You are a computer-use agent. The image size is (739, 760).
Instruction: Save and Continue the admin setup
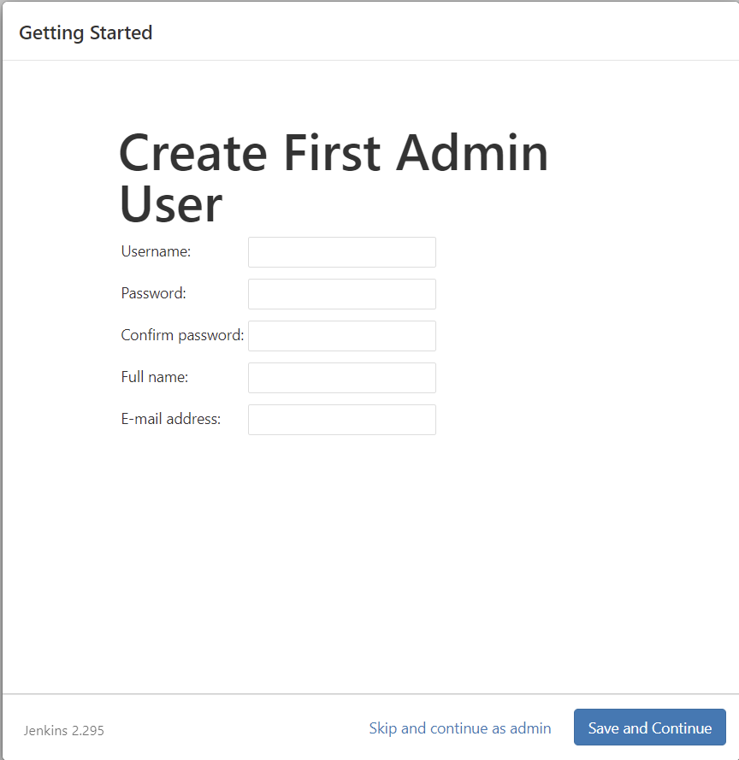pyautogui.click(x=650, y=727)
